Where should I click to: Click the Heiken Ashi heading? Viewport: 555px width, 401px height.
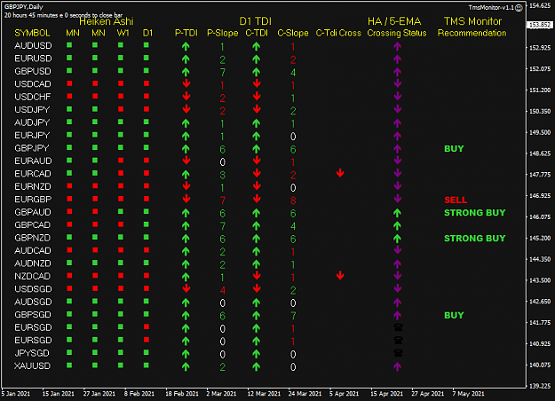point(107,21)
